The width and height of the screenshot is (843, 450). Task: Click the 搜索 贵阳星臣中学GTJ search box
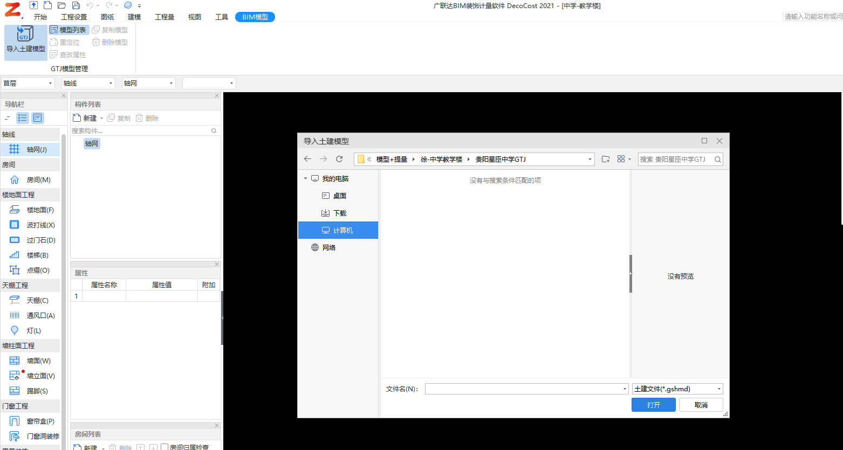(681, 159)
